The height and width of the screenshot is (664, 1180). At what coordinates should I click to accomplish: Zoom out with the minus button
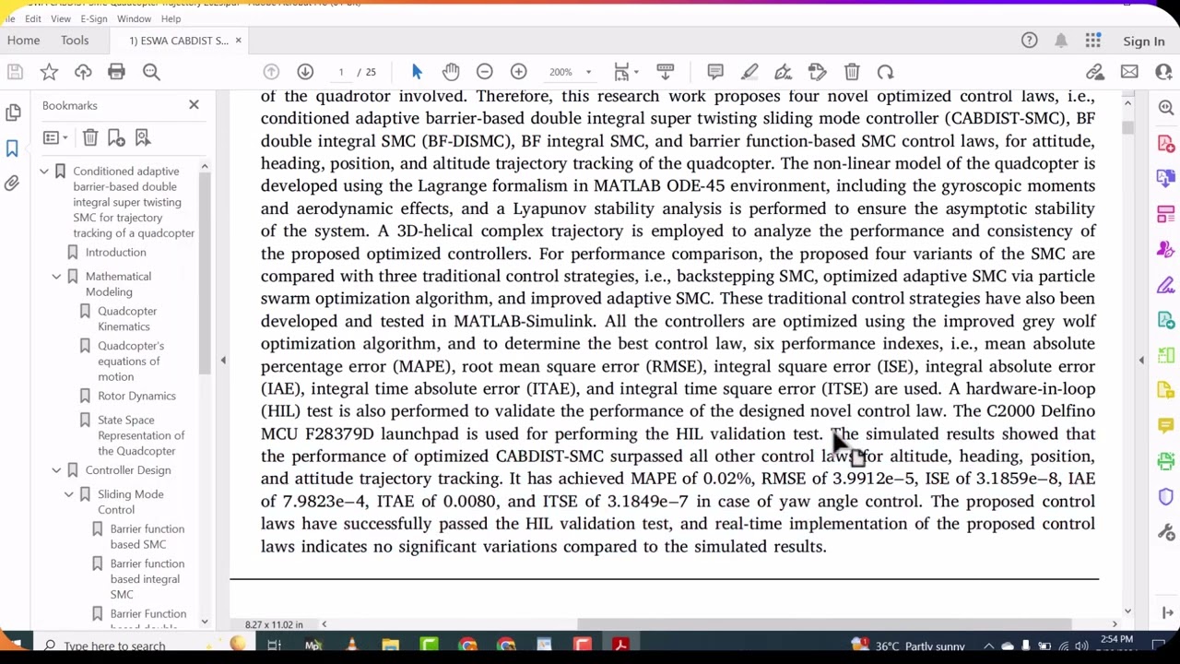[484, 72]
